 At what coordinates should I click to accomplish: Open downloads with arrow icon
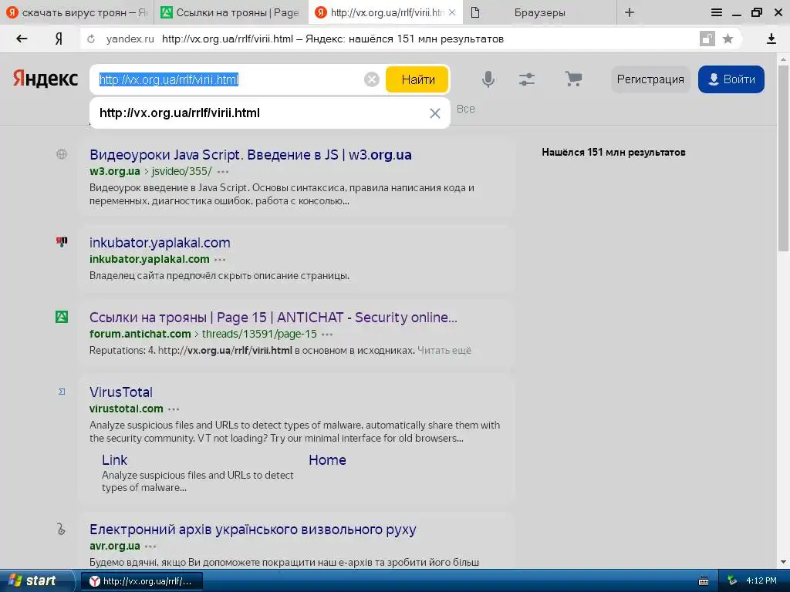771,39
